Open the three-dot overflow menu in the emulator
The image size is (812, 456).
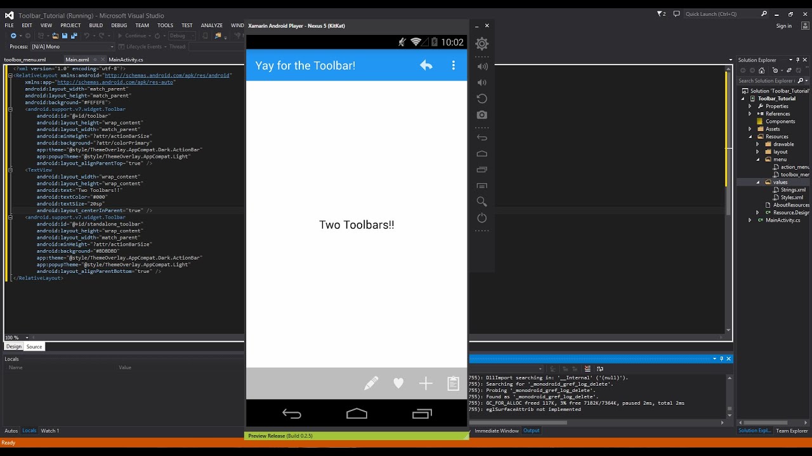point(453,65)
